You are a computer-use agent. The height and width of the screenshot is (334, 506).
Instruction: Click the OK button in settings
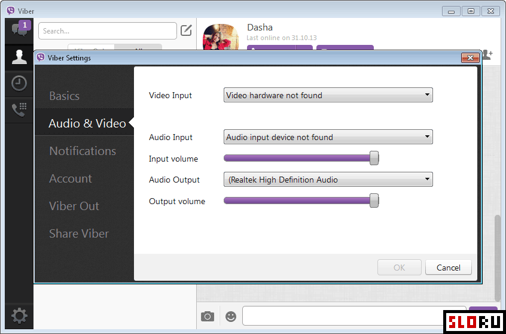tap(399, 268)
